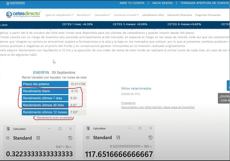Open the Prospecto document link
Viewport: 230px width, 161px height.
coord(128,103)
